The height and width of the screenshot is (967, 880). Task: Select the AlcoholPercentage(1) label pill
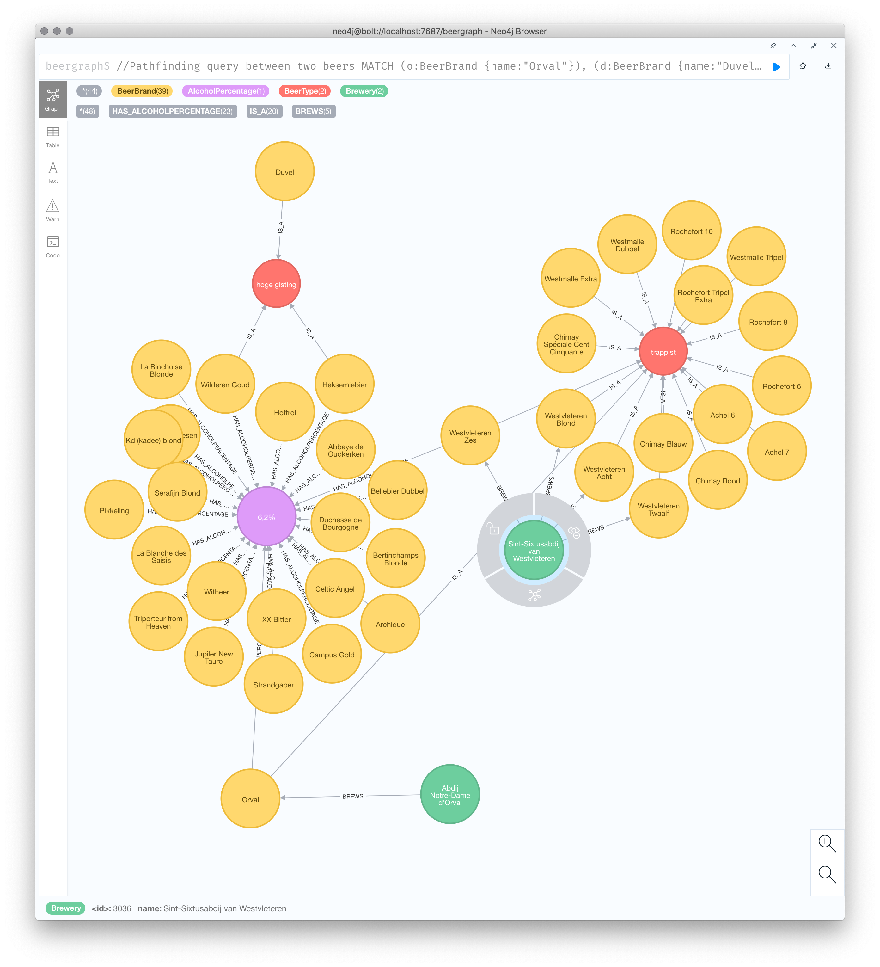[x=226, y=91]
